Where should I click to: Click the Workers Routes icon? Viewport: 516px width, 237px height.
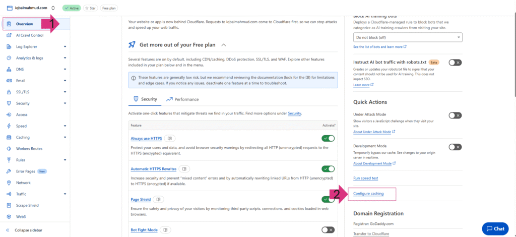(9, 149)
